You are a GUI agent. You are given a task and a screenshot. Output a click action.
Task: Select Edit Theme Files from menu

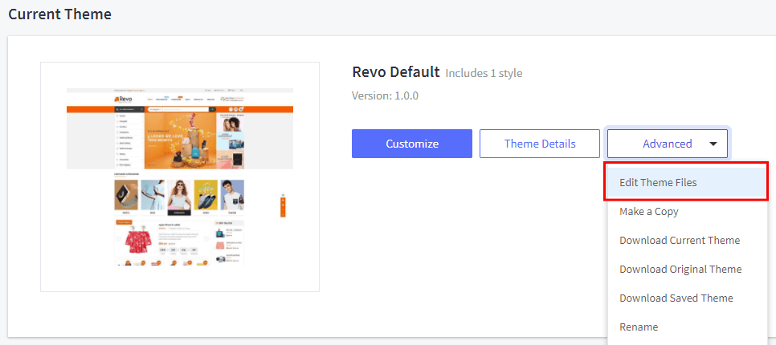[x=658, y=182]
